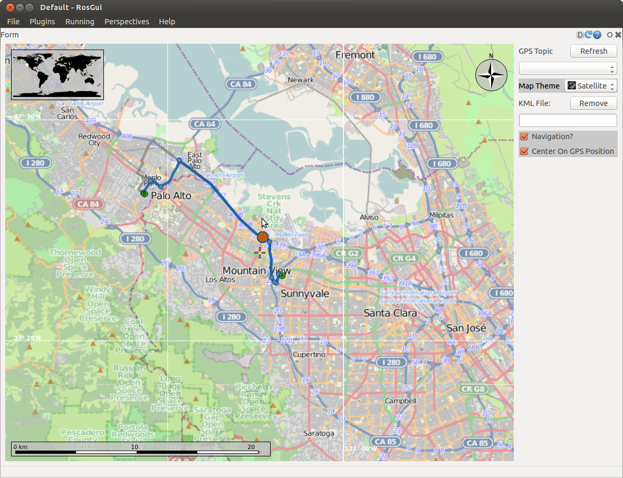This screenshot has width=623, height=478.
Task: Click the D dock-toggle icon
Action: tap(580, 35)
